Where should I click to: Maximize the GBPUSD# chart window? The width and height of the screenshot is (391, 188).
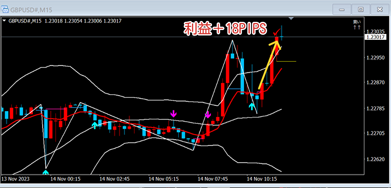361,10
